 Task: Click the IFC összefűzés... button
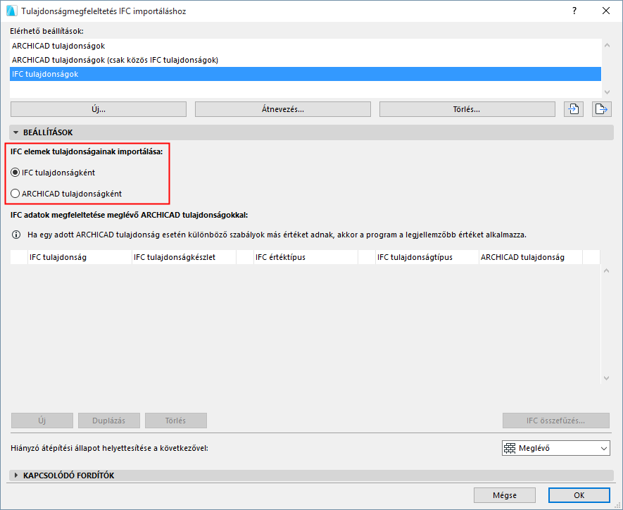(556, 420)
